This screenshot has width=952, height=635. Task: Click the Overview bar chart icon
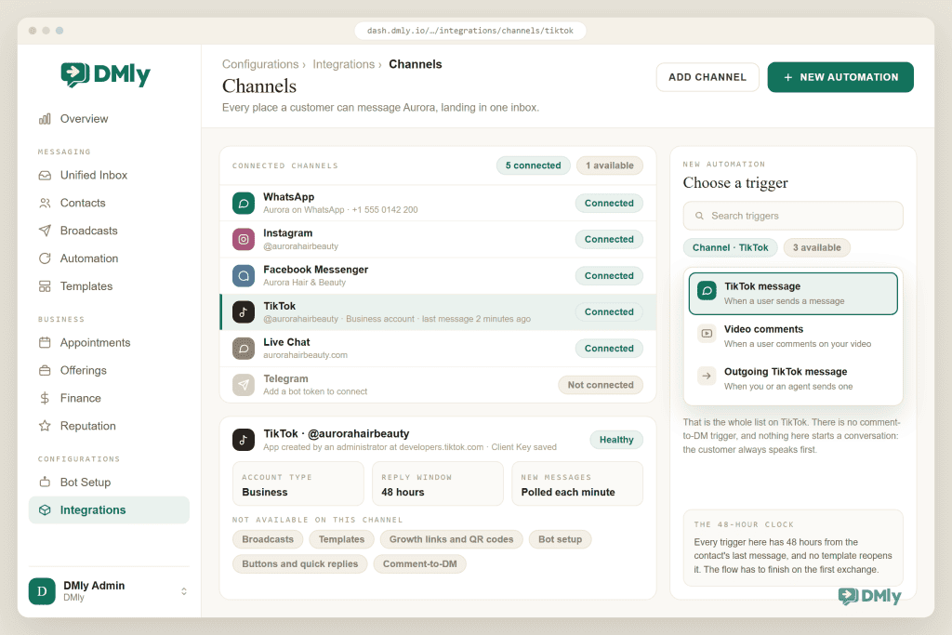coord(45,119)
